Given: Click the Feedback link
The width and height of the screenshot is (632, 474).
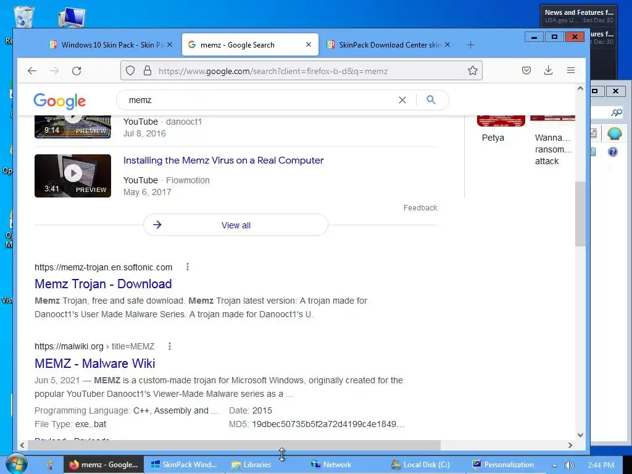Looking at the screenshot, I should coord(420,208).
